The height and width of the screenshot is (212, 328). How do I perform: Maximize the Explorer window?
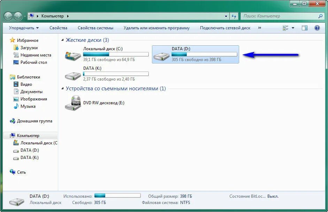tap(305, 3)
